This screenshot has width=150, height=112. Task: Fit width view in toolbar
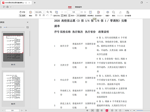(x=44, y=15)
